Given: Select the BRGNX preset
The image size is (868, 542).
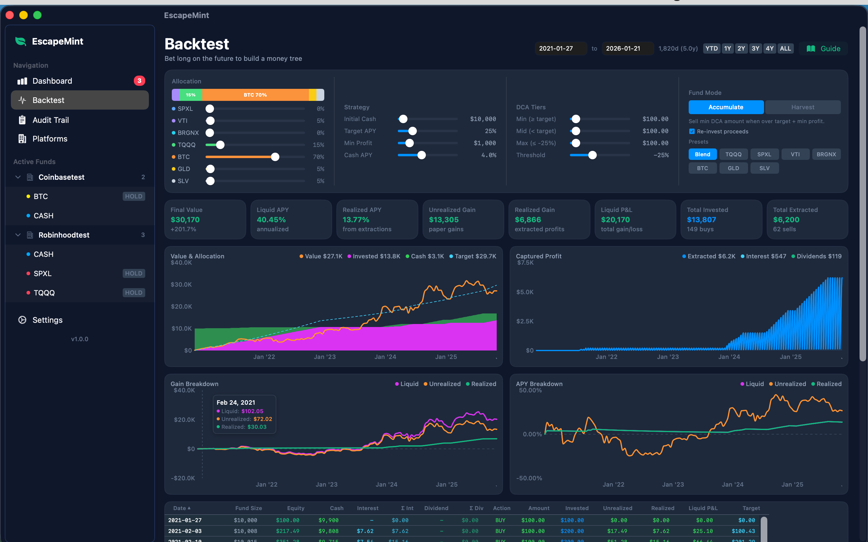Looking at the screenshot, I should [826, 154].
